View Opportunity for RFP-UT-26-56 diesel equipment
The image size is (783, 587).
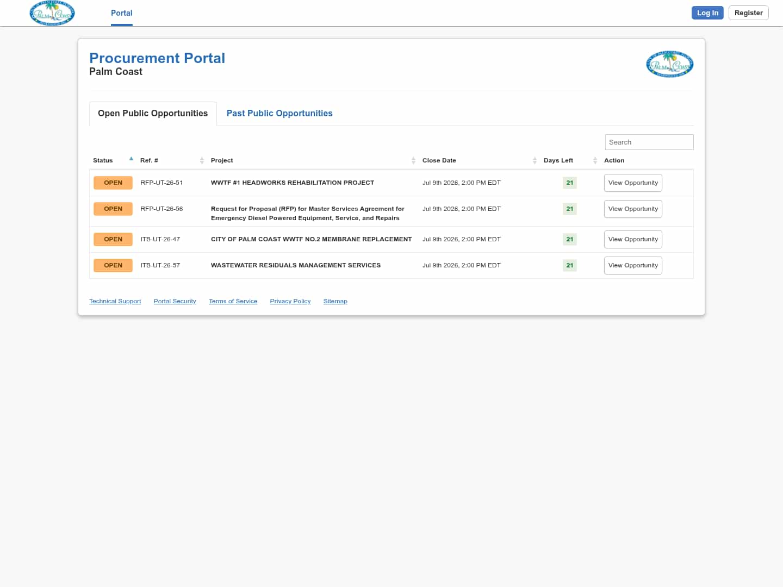coord(633,209)
